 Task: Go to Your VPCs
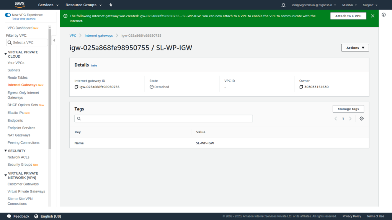[16, 63]
